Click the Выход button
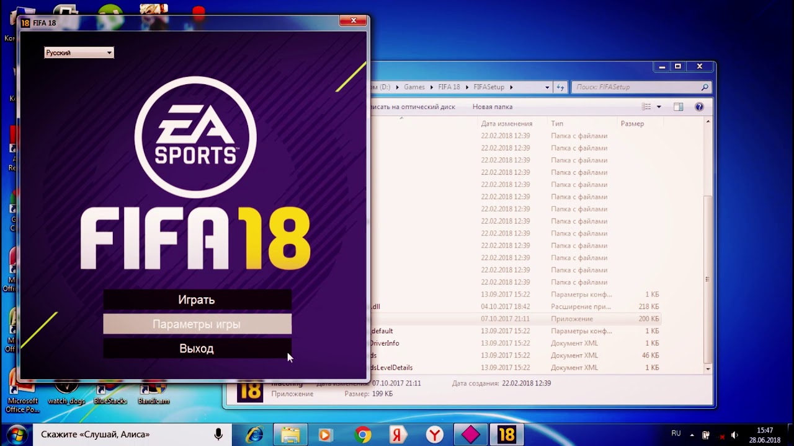Screen dimensions: 794x446 click(197, 349)
